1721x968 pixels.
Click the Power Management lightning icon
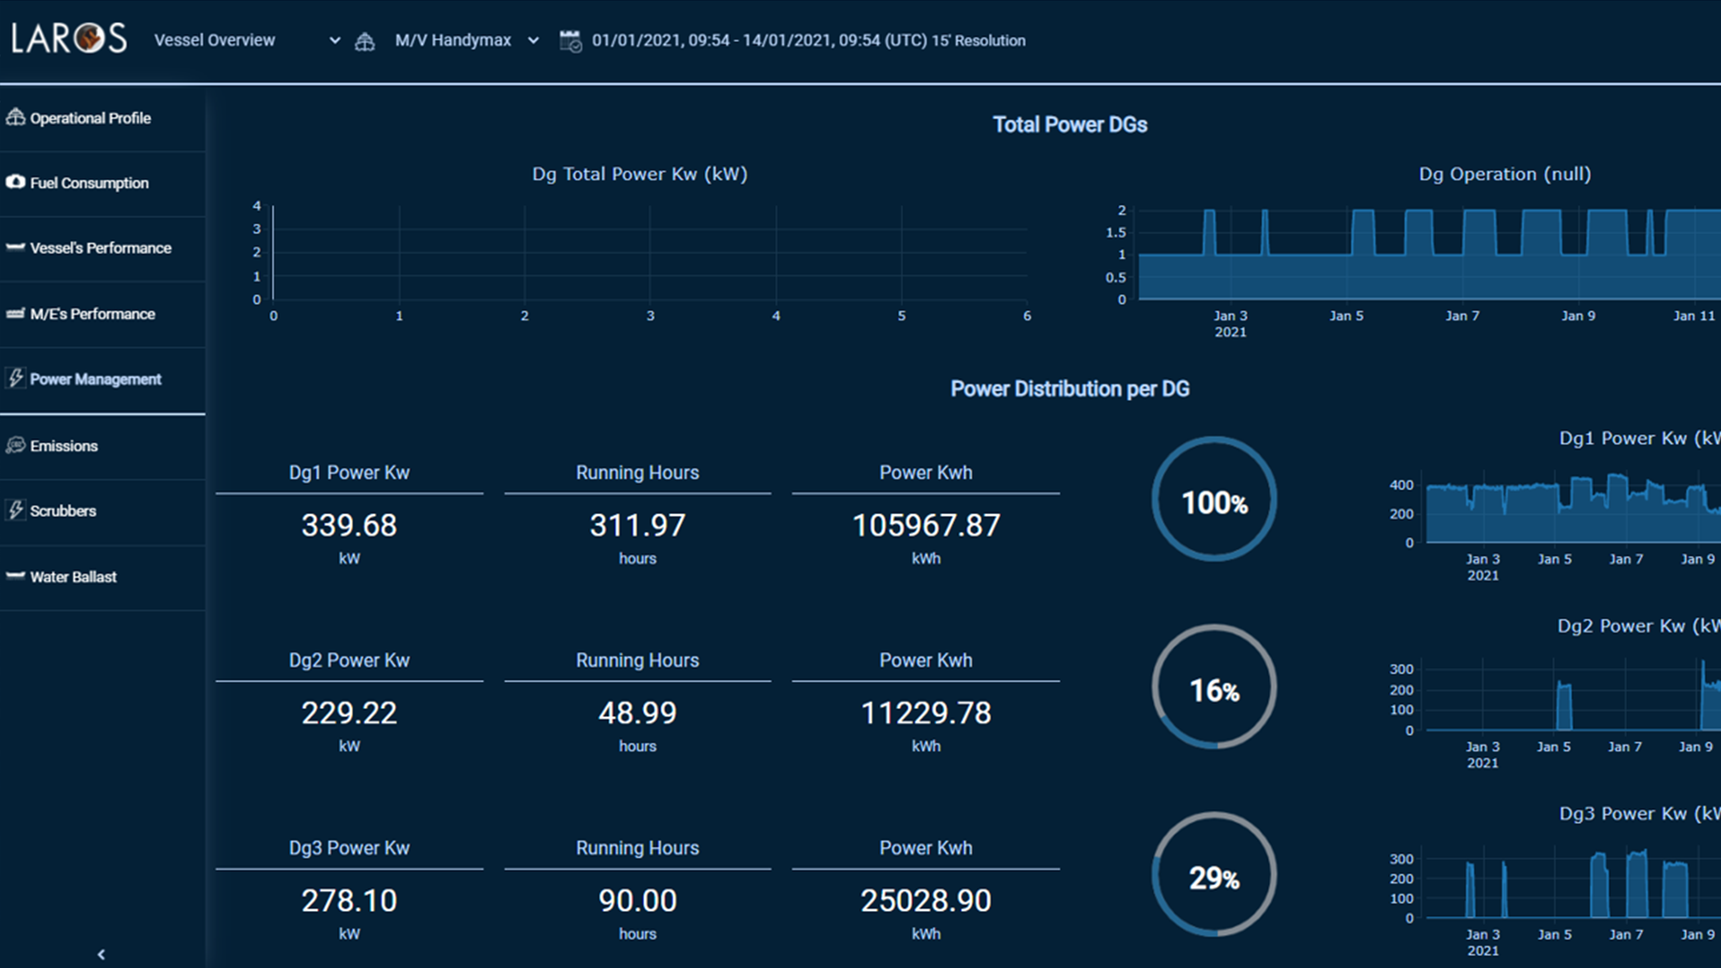click(x=15, y=378)
